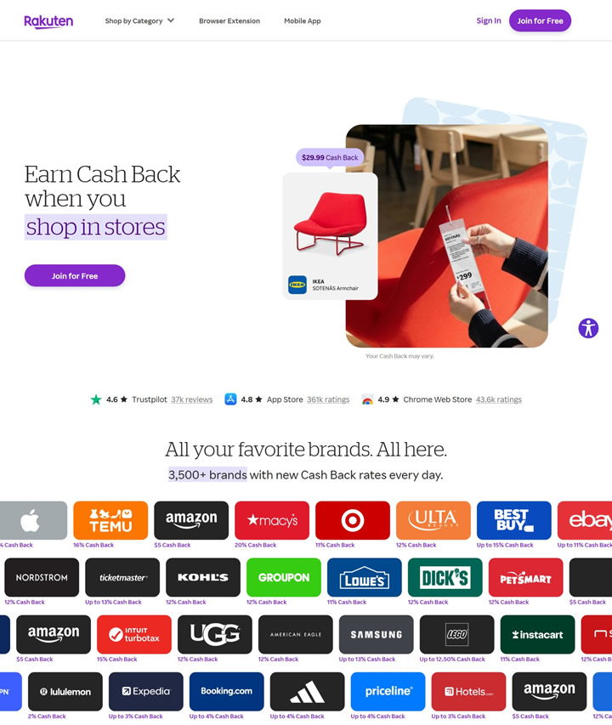Click the hero Join for Free button
612x725 pixels.
(x=75, y=275)
